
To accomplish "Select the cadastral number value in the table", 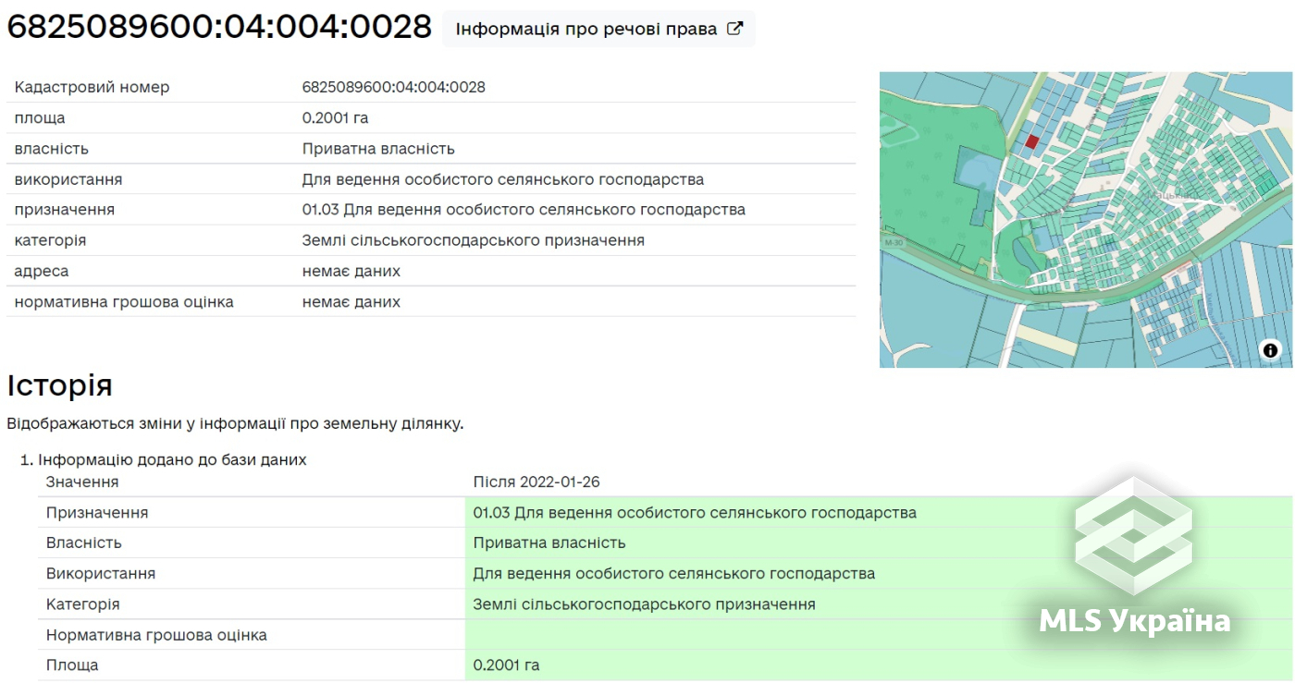I will (x=394, y=87).
